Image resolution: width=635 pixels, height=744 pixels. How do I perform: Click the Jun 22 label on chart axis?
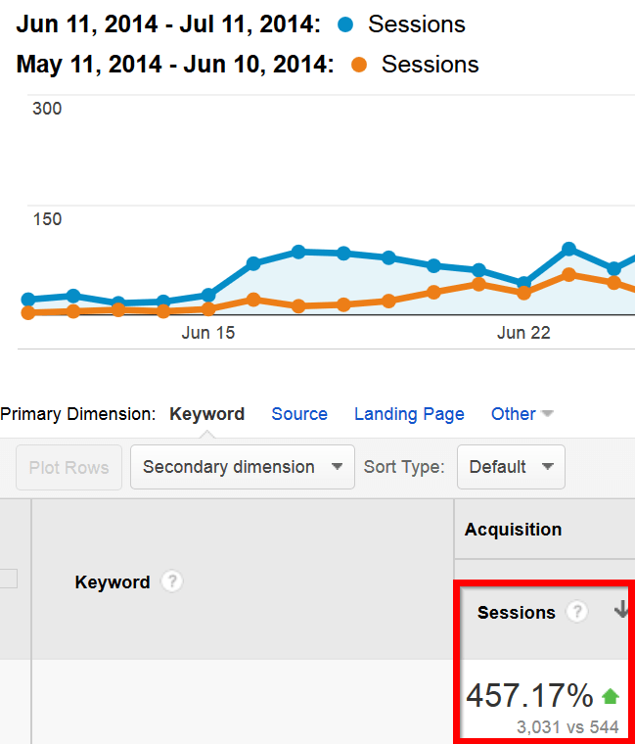[523, 333]
